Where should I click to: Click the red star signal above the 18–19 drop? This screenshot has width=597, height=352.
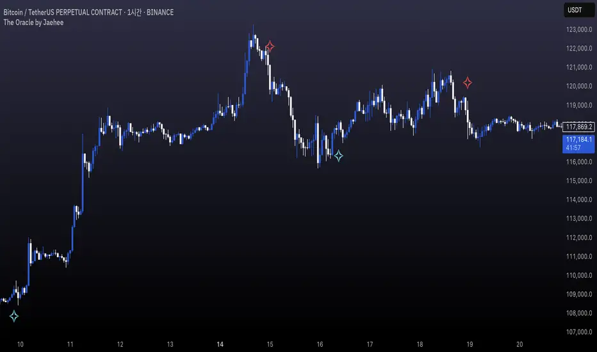(x=468, y=83)
